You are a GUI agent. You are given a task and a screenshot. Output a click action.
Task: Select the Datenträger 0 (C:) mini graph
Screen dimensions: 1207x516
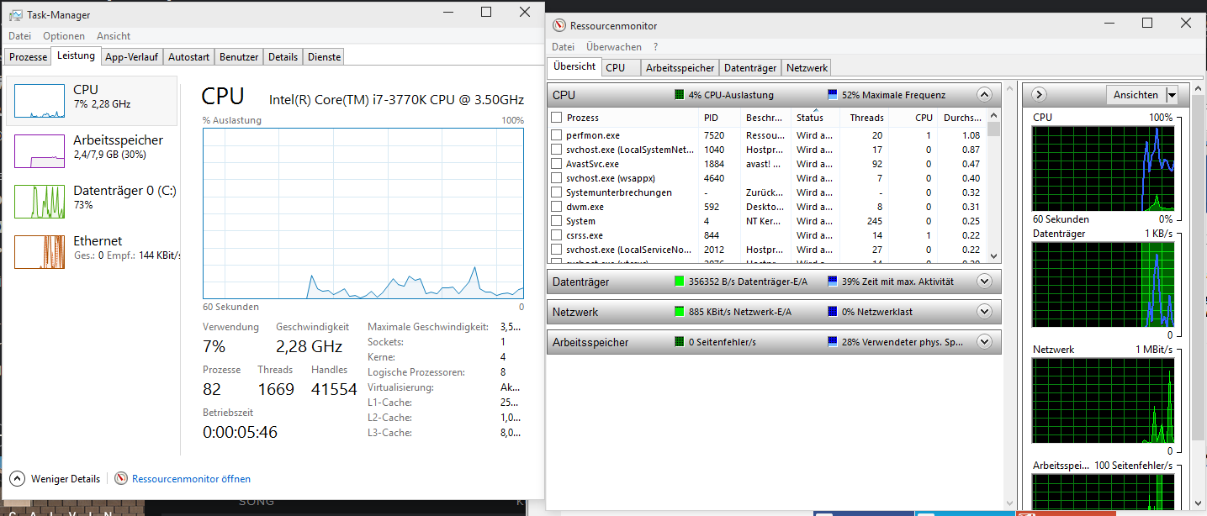40,202
